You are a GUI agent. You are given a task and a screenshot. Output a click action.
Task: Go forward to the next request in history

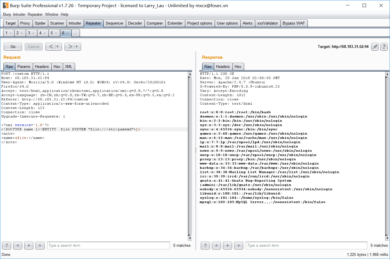point(70,46)
